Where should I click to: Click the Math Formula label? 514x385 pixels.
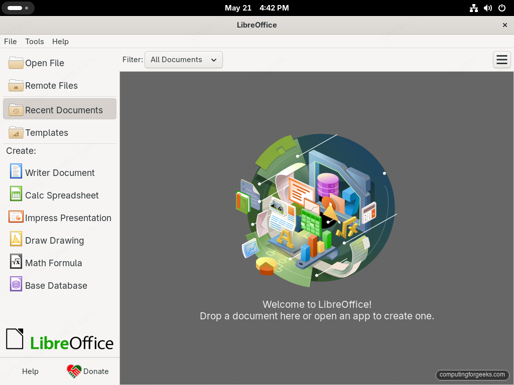(53, 263)
